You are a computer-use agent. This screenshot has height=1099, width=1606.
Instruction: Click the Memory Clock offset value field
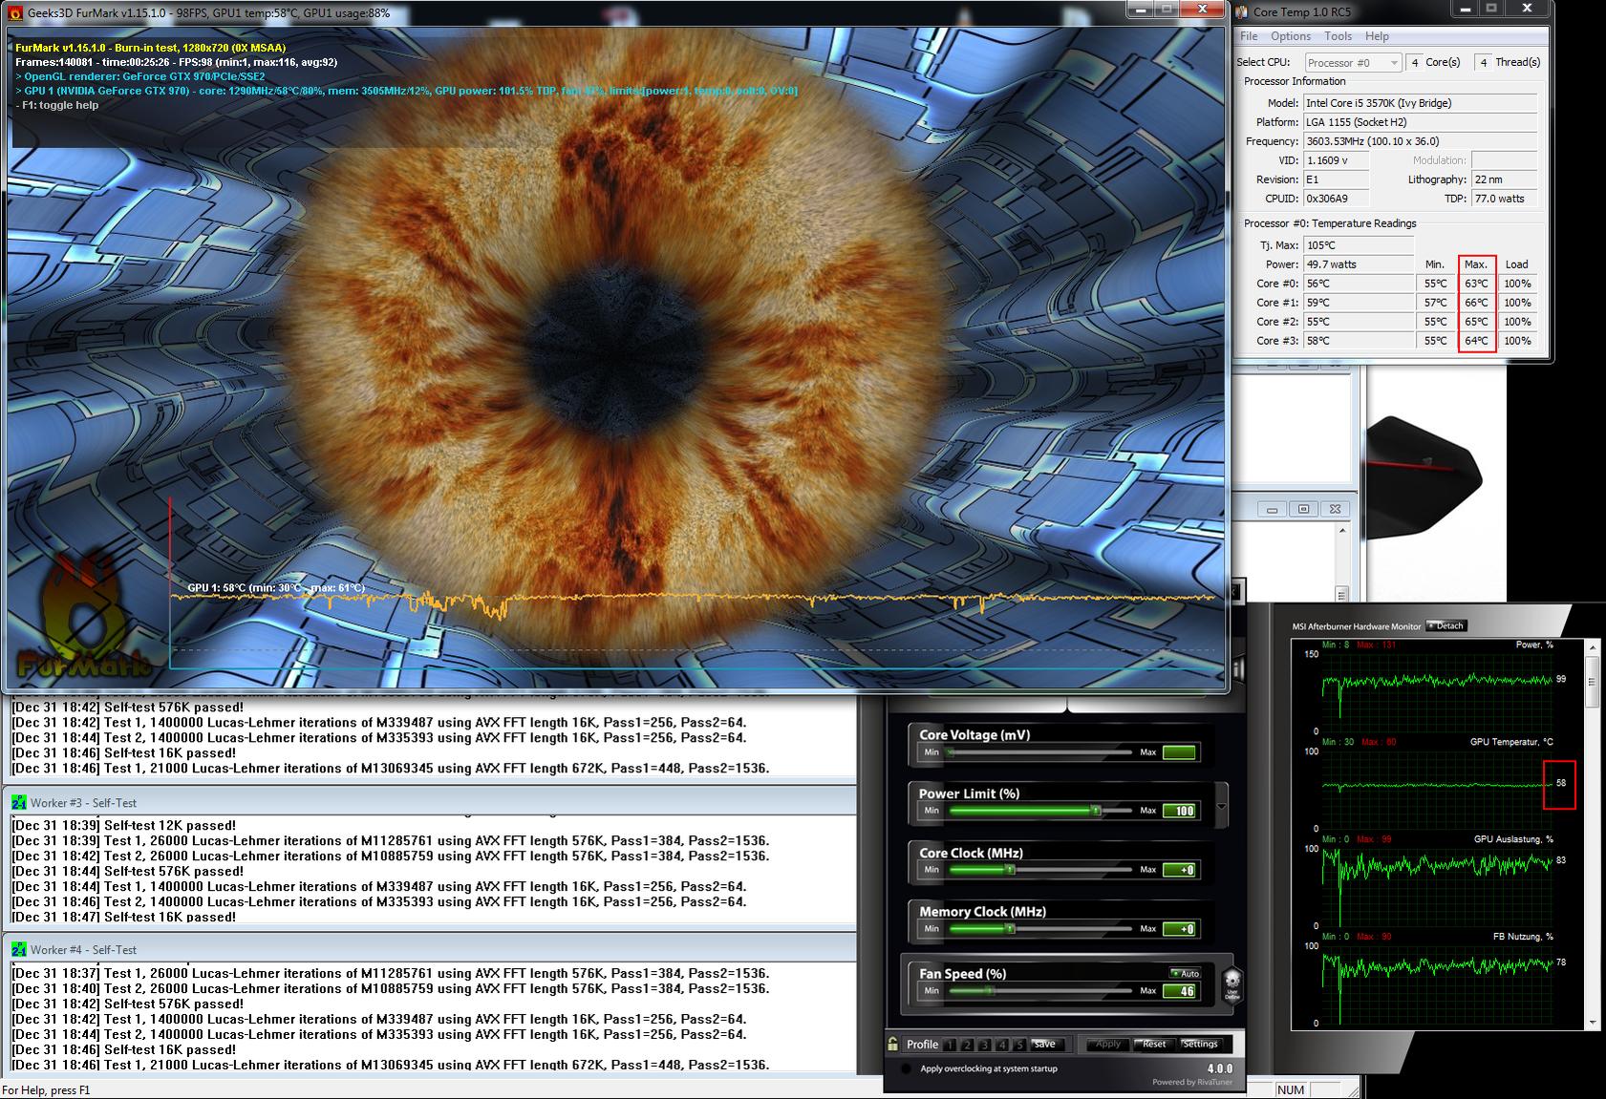point(1180,929)
